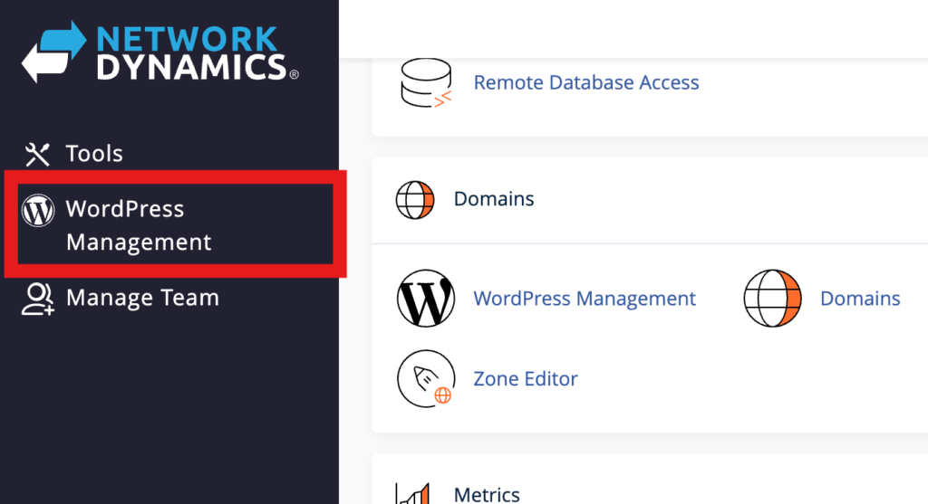Click the Remote Database Access icon
This screenshot has width=928, height=504.
click(x=425, y=83)
